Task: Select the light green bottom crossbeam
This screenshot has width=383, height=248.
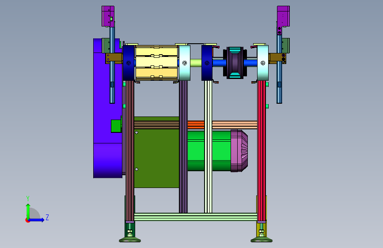Action: pyautogui.click(x=195, y=217)
